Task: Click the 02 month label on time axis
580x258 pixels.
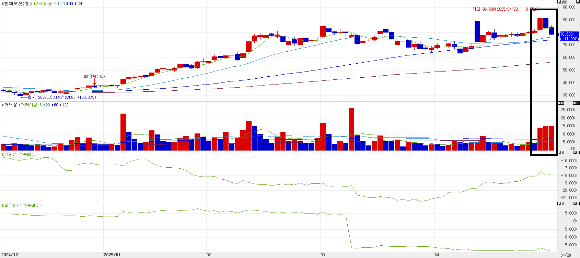Action: 209,255
